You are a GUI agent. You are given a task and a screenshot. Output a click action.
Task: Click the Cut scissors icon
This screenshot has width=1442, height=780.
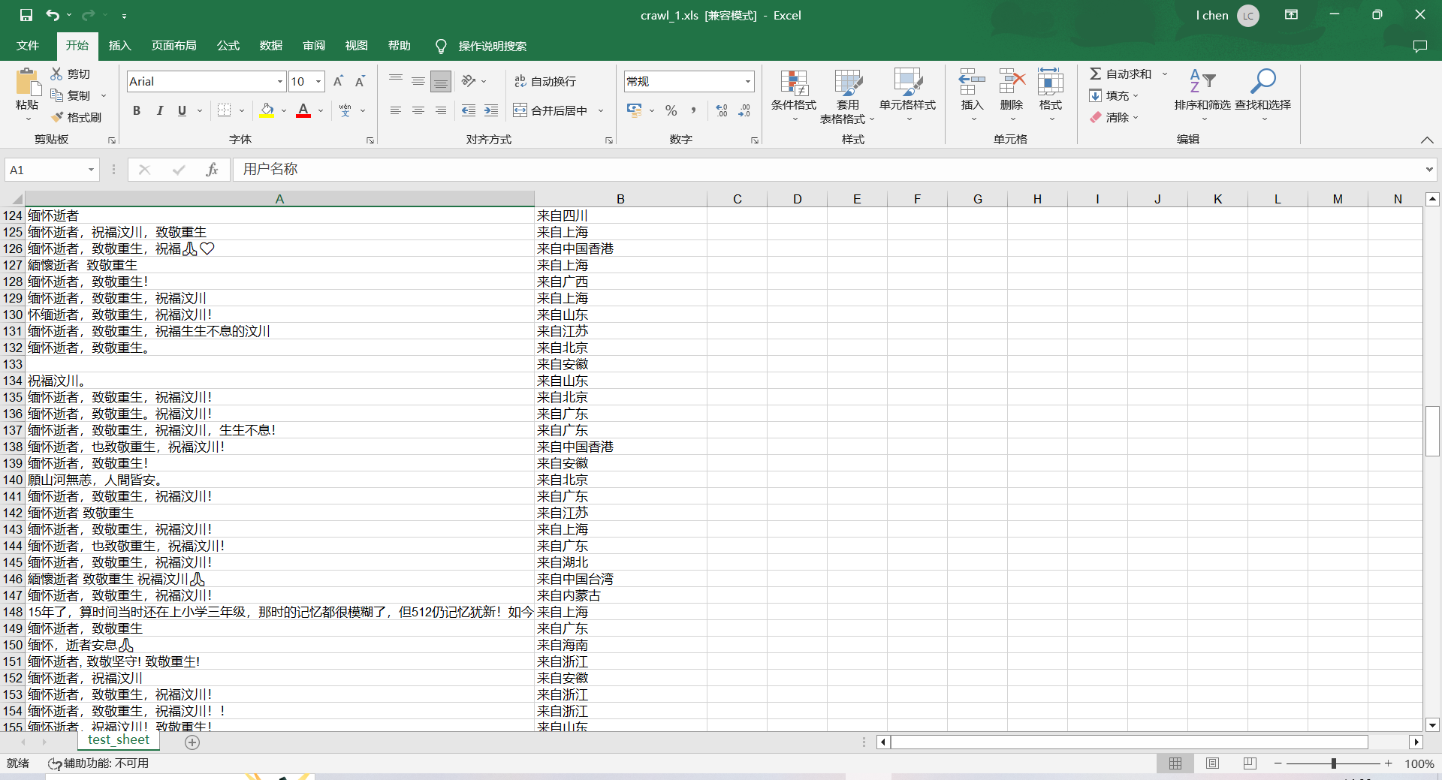tap(57, 74)
